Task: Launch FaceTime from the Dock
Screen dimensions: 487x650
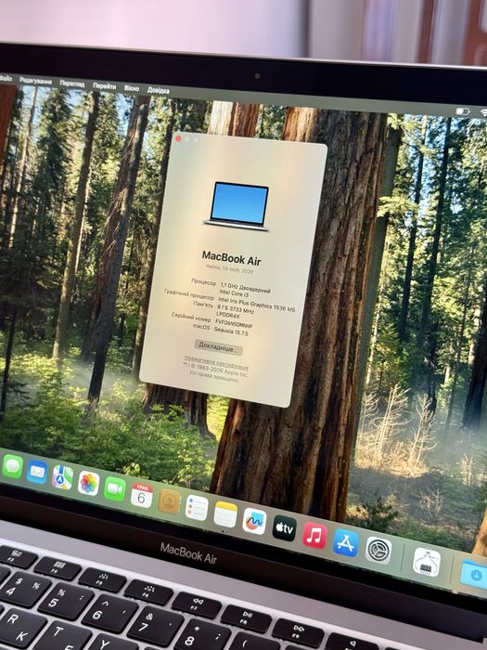Action: click(x=115, y=489)
